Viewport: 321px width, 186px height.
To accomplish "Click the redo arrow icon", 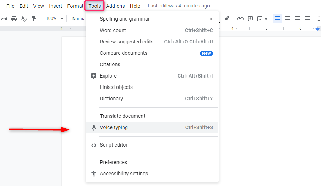I will coord(4,19).
